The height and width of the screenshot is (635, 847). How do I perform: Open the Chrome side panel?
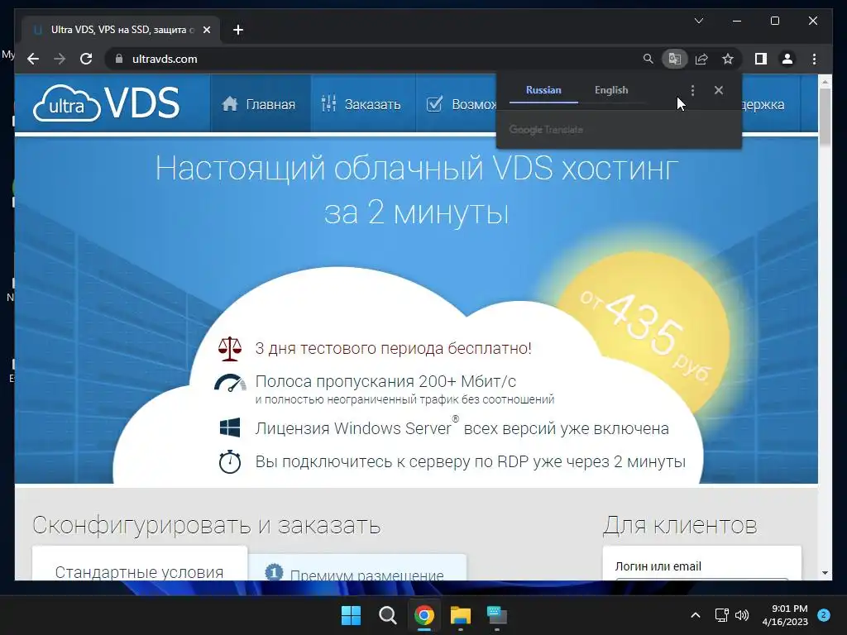(761, 59)
